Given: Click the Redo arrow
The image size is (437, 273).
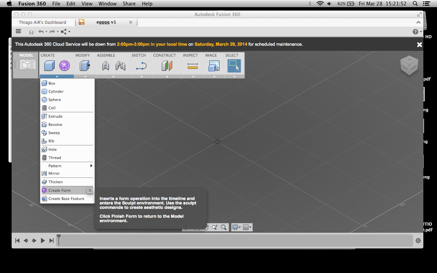Looking at the screenshot, I should [x=52, y=32].
